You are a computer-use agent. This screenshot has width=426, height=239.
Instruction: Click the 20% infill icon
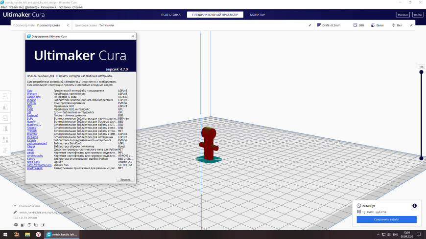(x=355, y=25)
